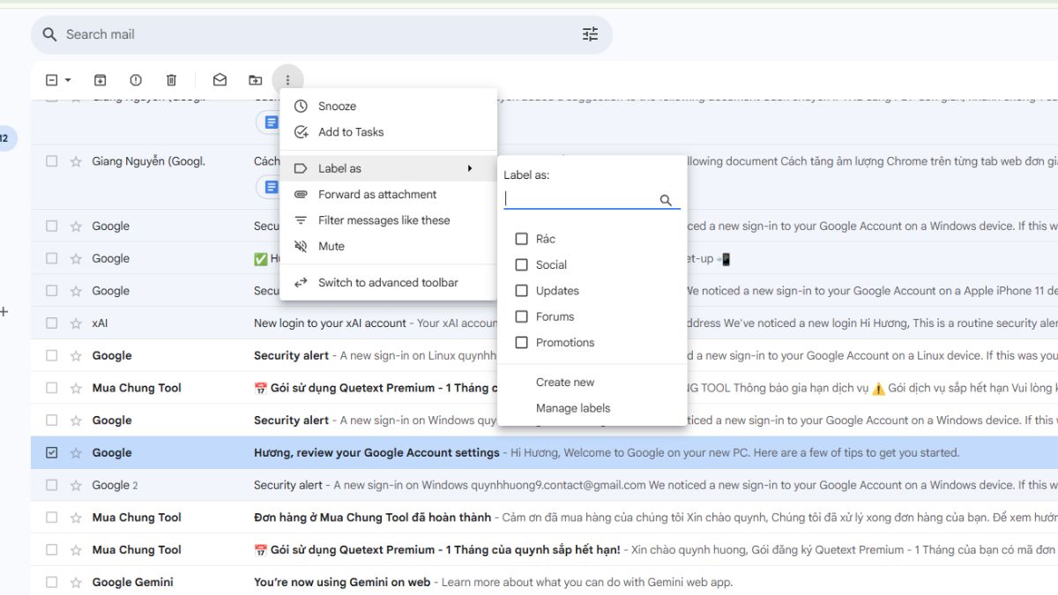Click Create new label option
1058x595 pixels.
(565, 383)
